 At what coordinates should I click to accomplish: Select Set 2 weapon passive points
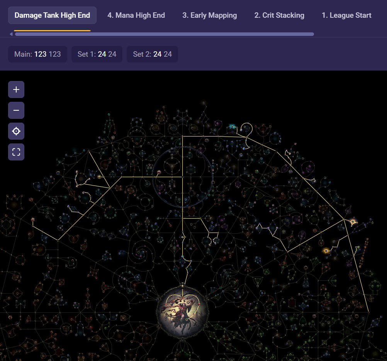pos(152,54)
